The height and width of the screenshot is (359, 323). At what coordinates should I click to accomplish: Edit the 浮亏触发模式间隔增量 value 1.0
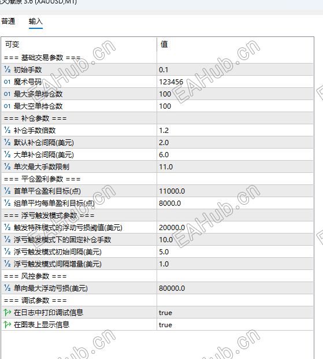[235, 264]
